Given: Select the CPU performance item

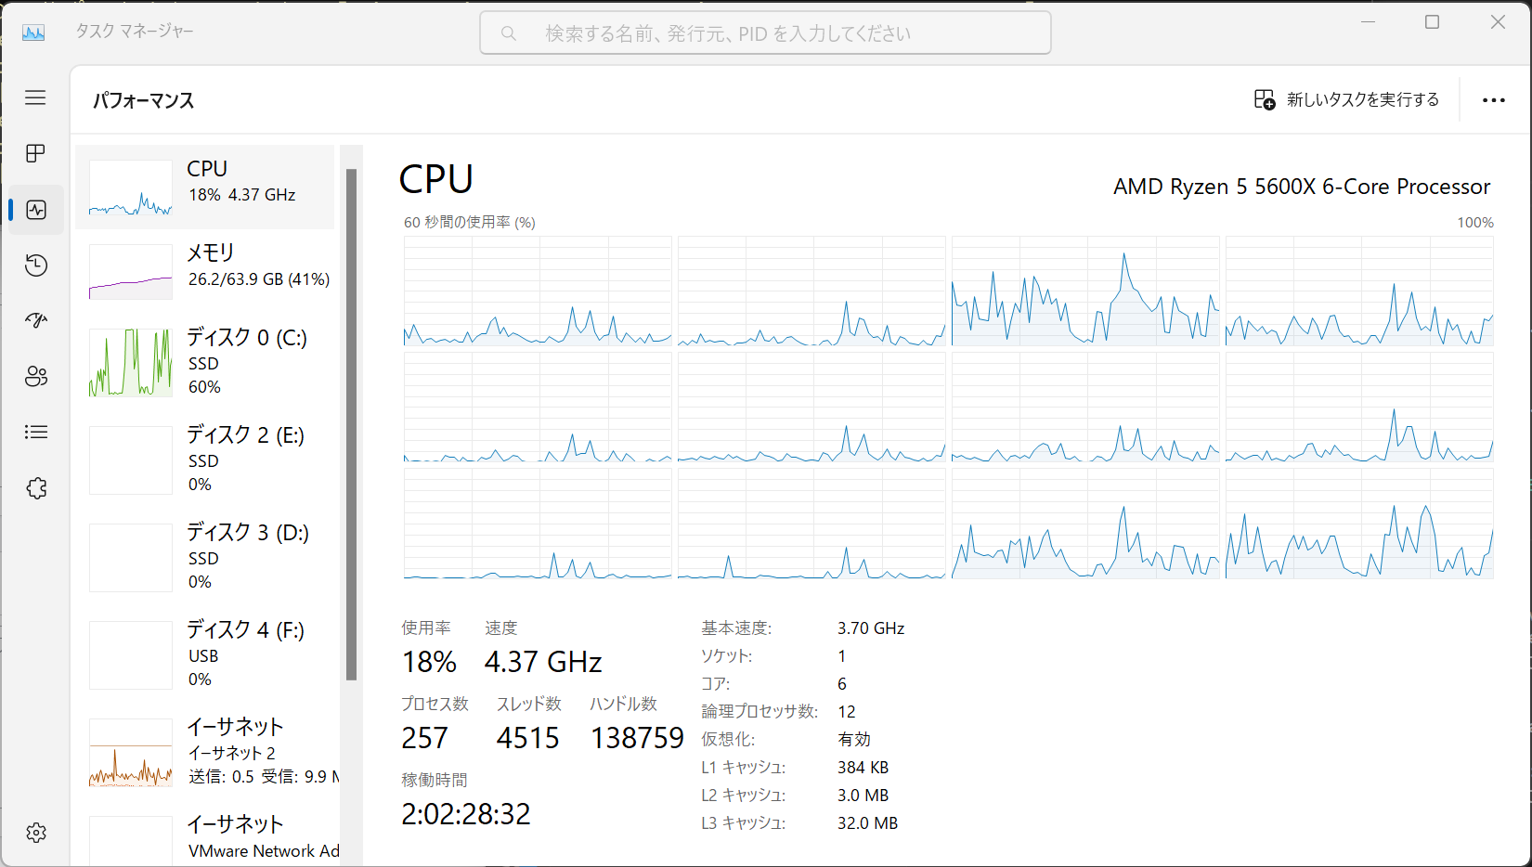Looking at the screenshot, I should pos(205,187).
